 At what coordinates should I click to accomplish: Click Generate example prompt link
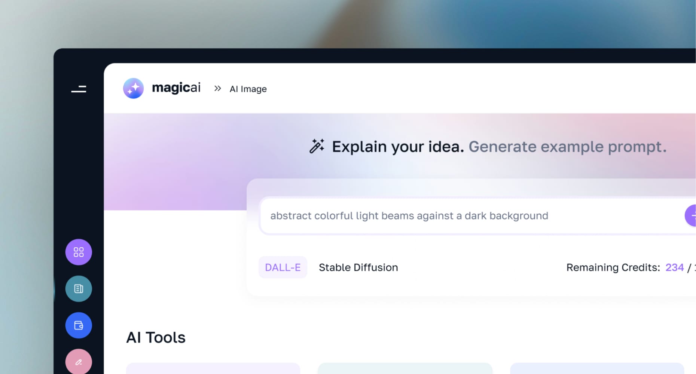pos(568,147)
